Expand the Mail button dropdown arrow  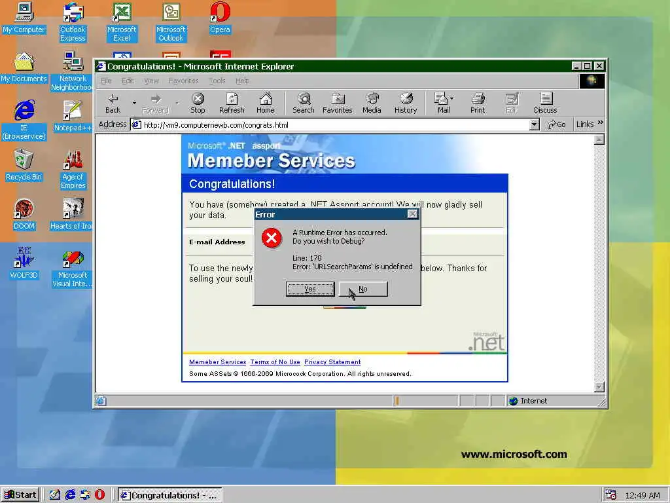[x=452, y=98]
